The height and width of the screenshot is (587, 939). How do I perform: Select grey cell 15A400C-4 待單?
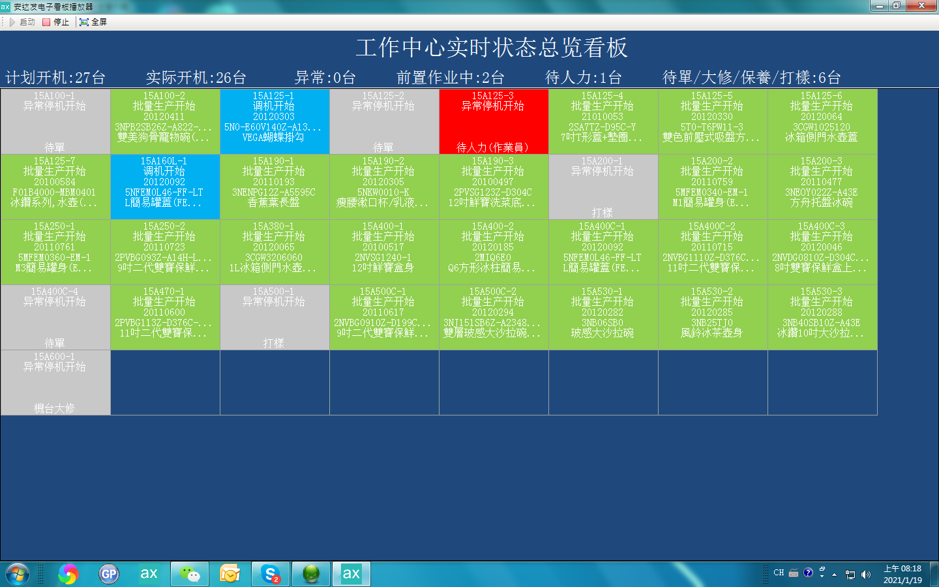click(55, 317)
